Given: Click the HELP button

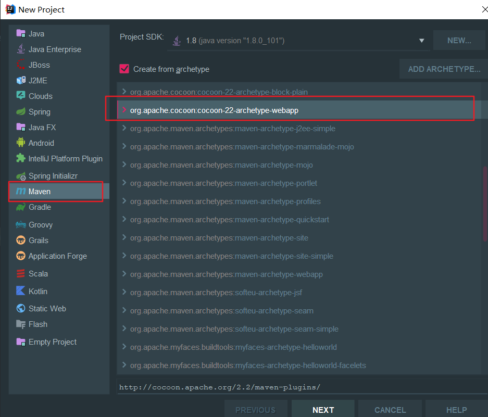Looking at the screenshot, I should [457, 409].
